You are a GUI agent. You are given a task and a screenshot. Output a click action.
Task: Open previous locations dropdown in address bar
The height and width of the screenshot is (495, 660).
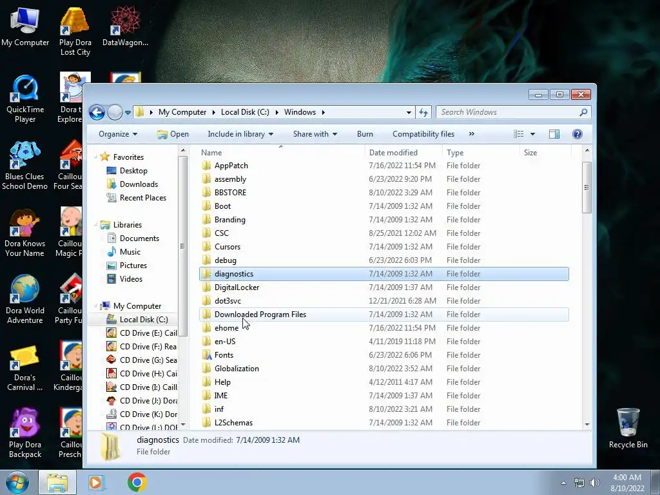point(408,112)
